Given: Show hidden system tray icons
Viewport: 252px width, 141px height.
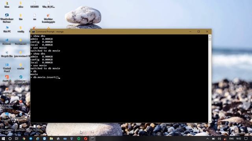Looking at the screenshot, I should coord(208,139).
